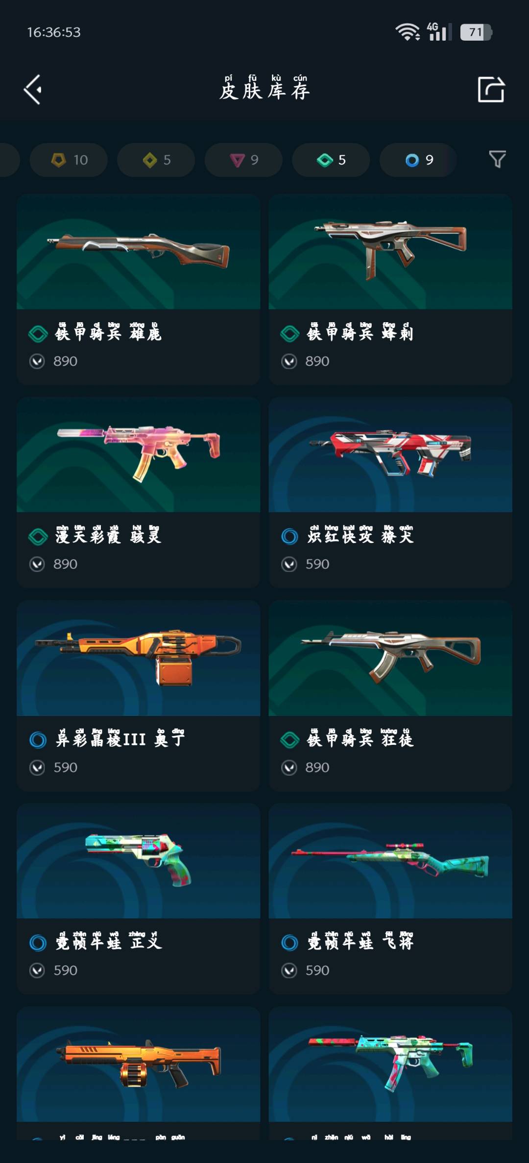This screenshot has height=1163, width=529.
Task: Open the 铁甲骑兵 蜂刺 SMG skin image
Action: pos(390,252)
